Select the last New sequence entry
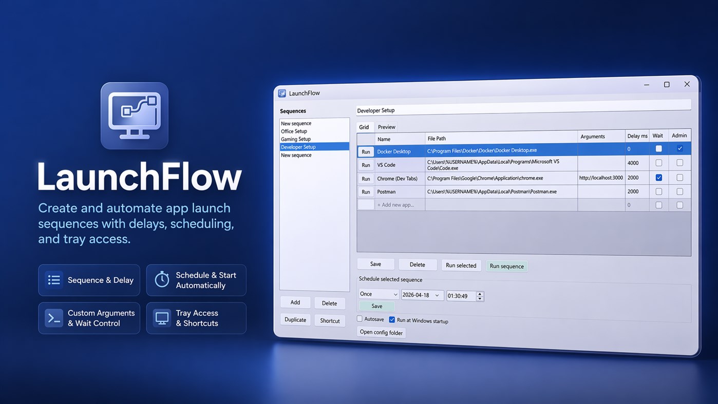The width and height of the screenshot is (718, 404). click(x=314, y=155)
